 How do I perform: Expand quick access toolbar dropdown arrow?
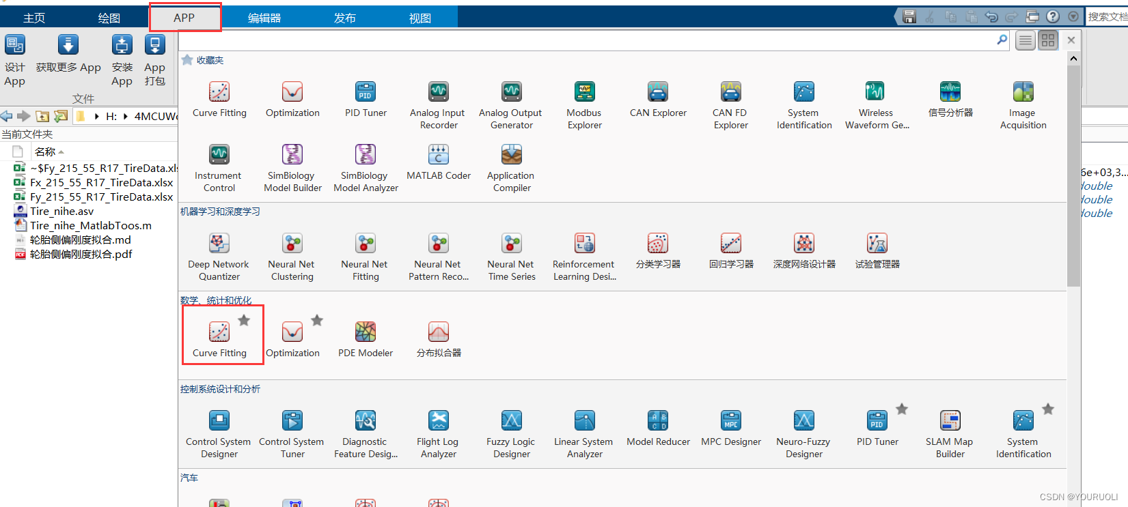point(1073,17)
